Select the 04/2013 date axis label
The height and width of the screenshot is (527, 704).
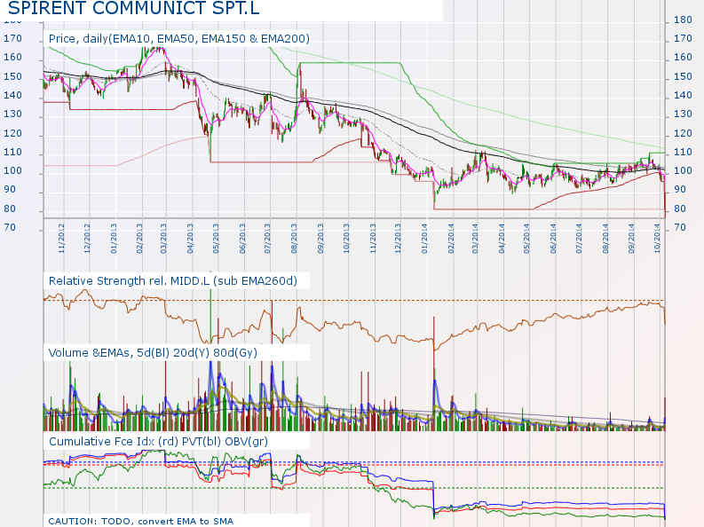[x=190, y=238]
